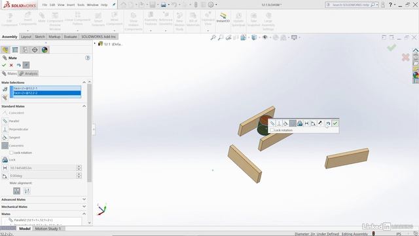Cancel the mate with the red X in the panel
This screenshot has height=236, width=419.
coord(11,65)
